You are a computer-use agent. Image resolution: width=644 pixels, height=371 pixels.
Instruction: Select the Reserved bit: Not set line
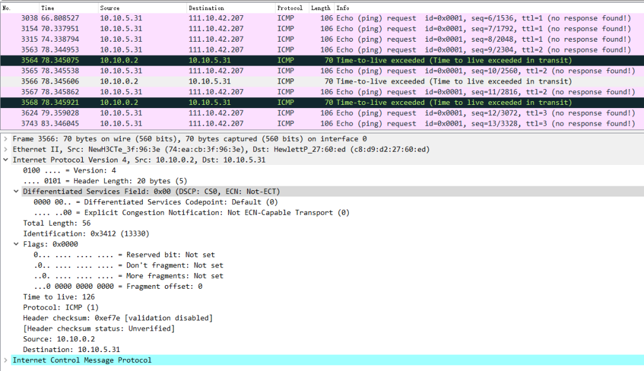pos(125,255)
